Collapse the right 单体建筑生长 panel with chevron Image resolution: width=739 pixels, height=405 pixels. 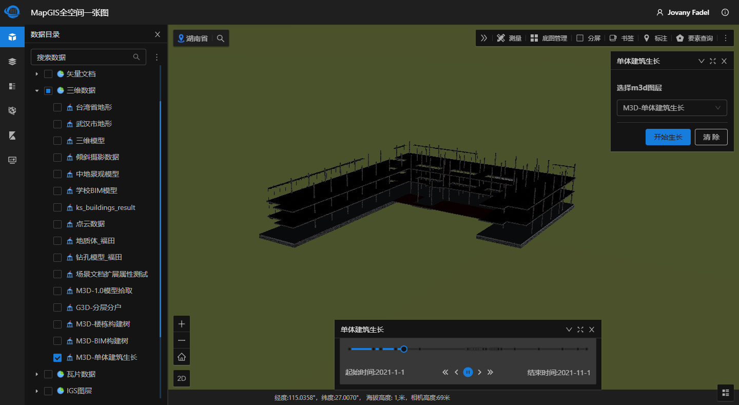[x=702, y=61]
